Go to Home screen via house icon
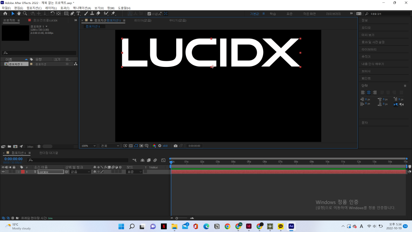The image size is (412, 232). (5, 13)
